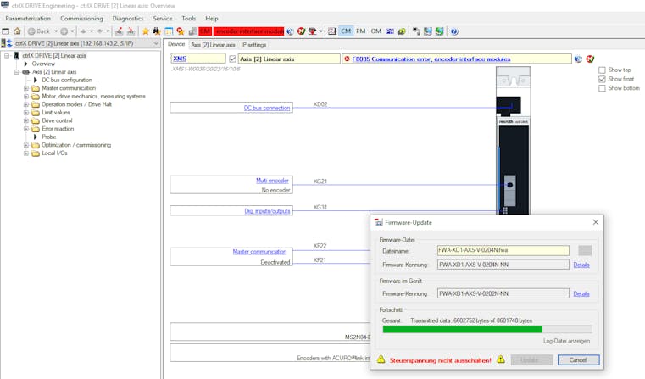This screenshot has width=645, height=379.
Task: Open the Dig. inputs/outputs link
Action: pos(267,210)
